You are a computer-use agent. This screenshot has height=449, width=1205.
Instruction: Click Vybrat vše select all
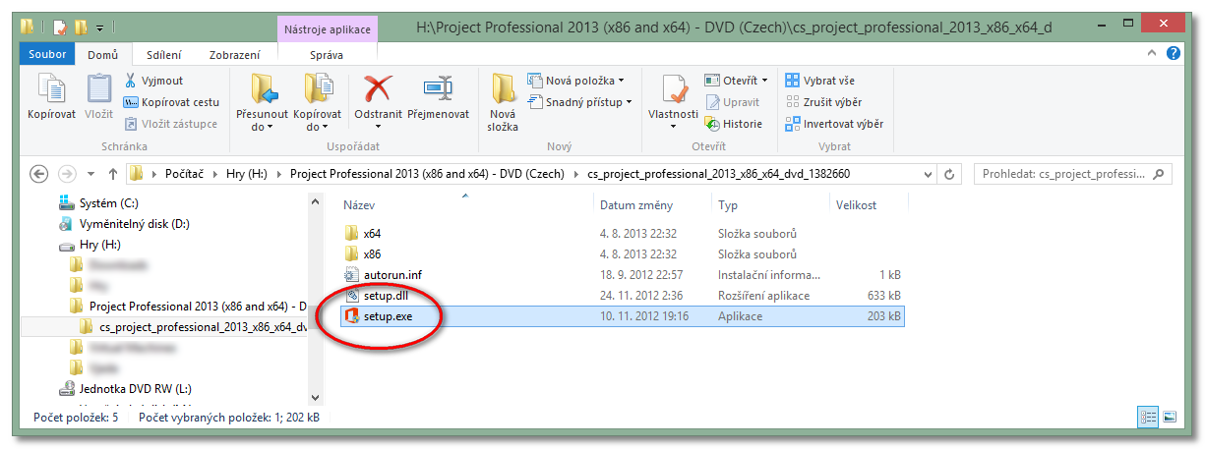pos(819,81)
